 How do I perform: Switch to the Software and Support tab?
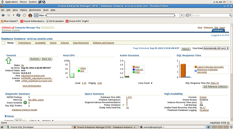(x=104, y=43)
